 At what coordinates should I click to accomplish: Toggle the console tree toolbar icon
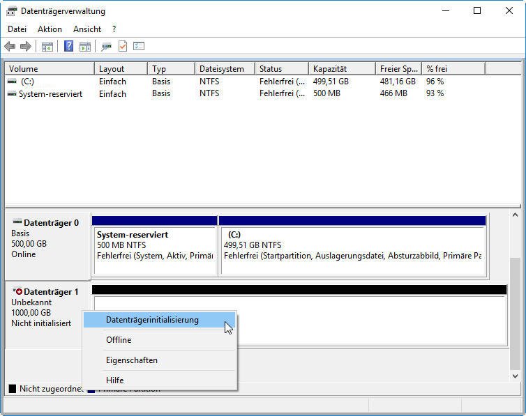pos(47,46)
